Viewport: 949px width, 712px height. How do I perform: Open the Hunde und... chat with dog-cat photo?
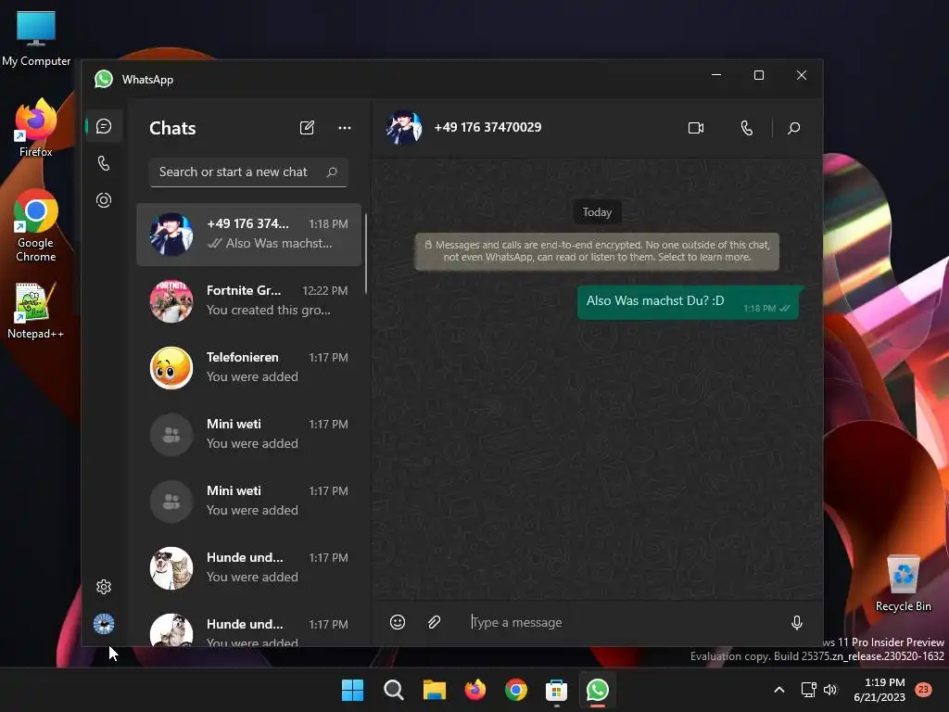pos(248,568)
